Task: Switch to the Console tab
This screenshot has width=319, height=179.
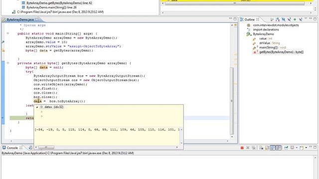Action: click(x=12, y=148)
